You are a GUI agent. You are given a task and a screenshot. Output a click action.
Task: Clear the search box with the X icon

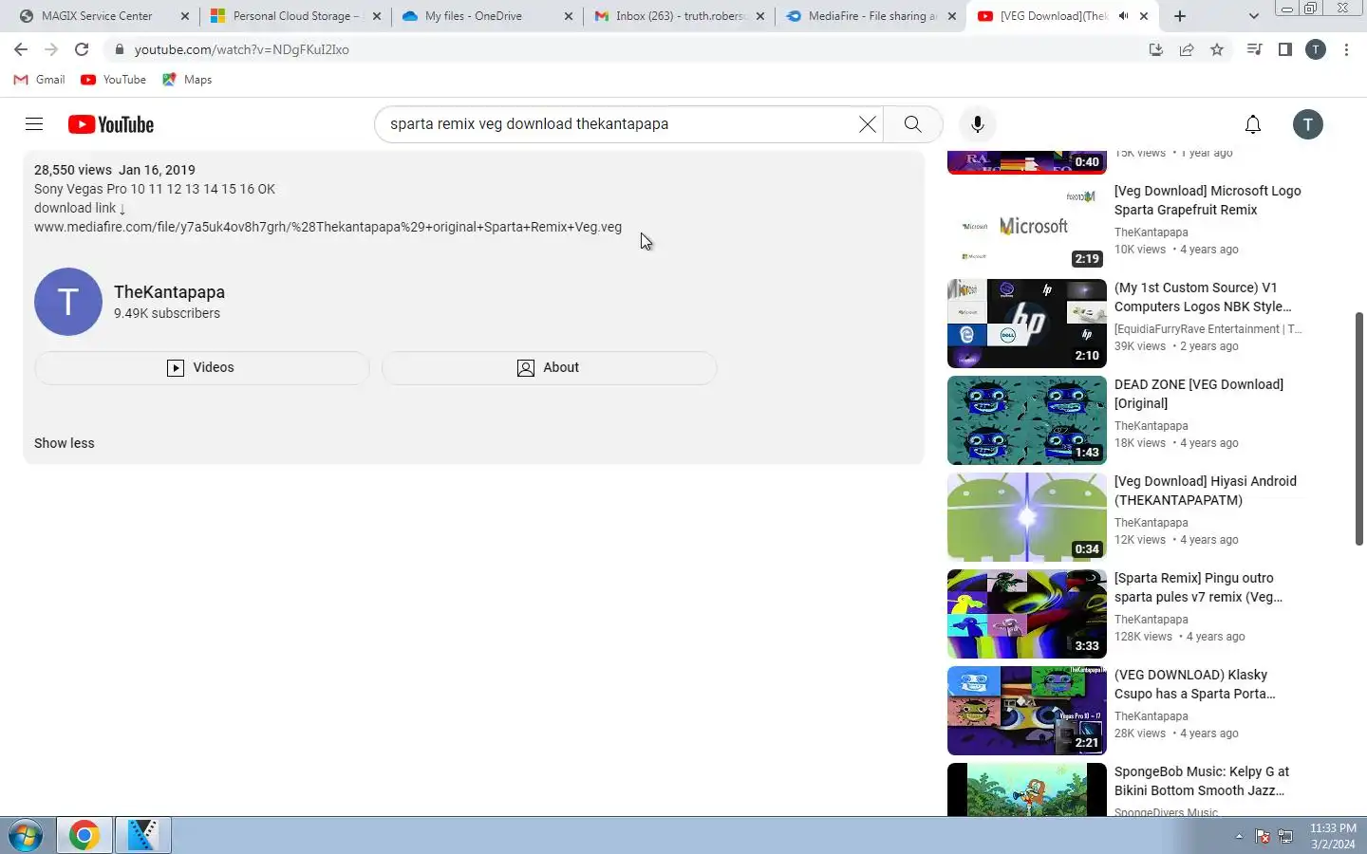(x=867, y=124)
